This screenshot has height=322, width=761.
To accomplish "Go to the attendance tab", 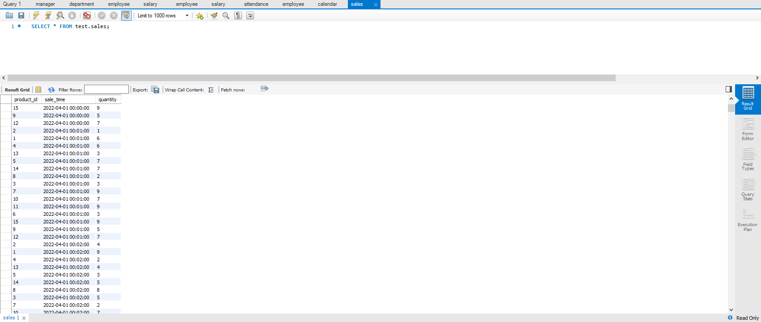I will click(x=256, y=4).
